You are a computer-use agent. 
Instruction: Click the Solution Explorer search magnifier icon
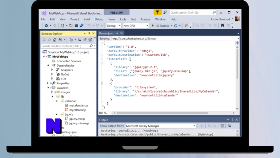[91, 46]
